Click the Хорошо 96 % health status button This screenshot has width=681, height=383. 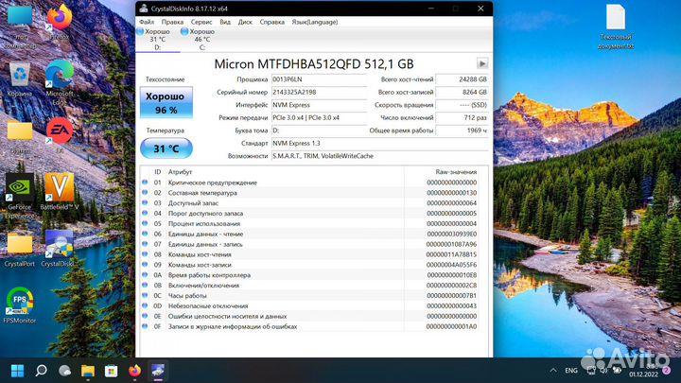(166, 102)
